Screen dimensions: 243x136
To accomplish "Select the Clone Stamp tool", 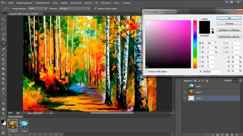I will pos(3,59).
